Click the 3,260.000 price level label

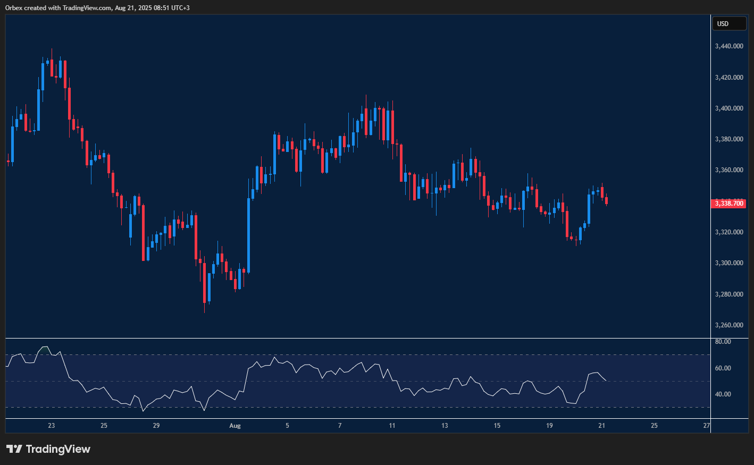(x=730, y=324)
